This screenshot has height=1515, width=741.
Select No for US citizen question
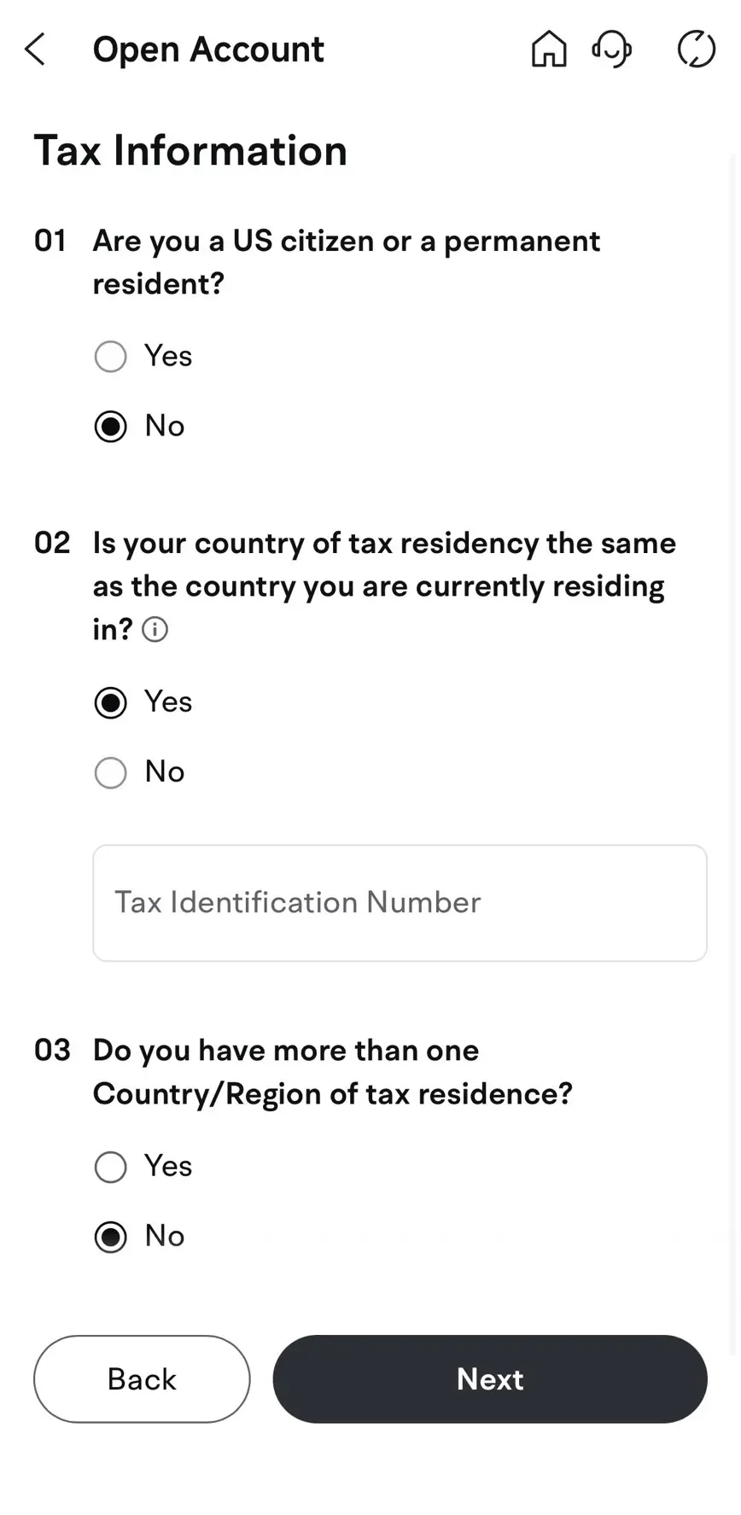coord(111,426)
